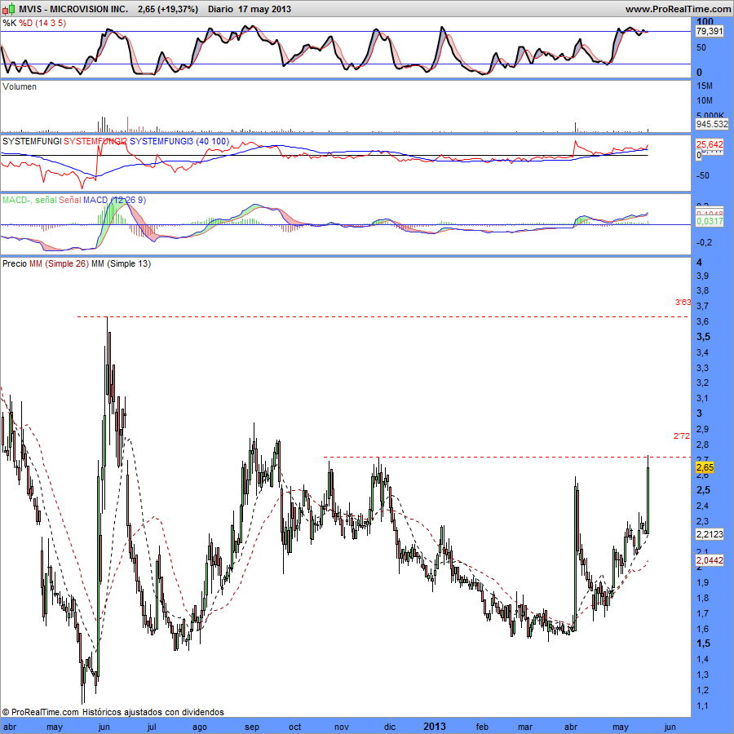Select the Volumen panel label
The width and height of the screenshot is (734, 734).
[20, 86]
